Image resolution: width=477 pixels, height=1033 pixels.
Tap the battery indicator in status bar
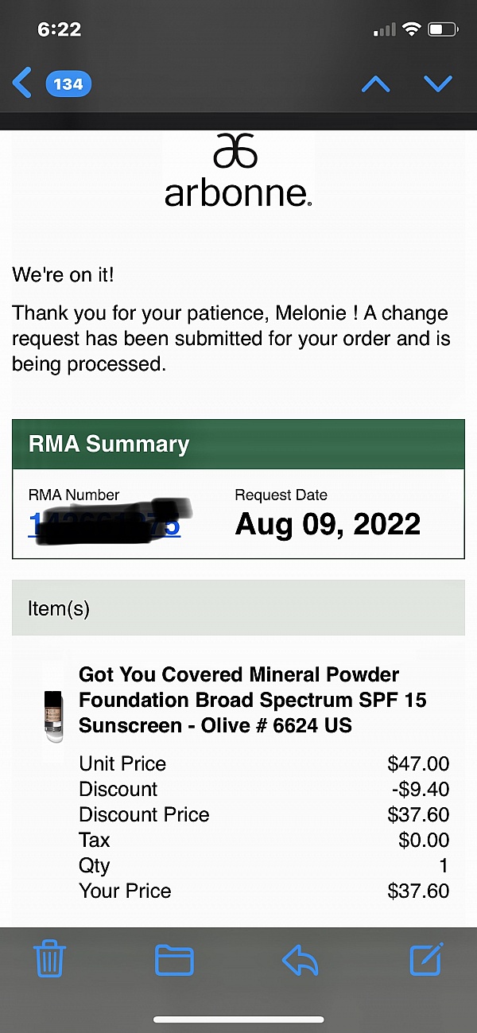tap(443, 30)
